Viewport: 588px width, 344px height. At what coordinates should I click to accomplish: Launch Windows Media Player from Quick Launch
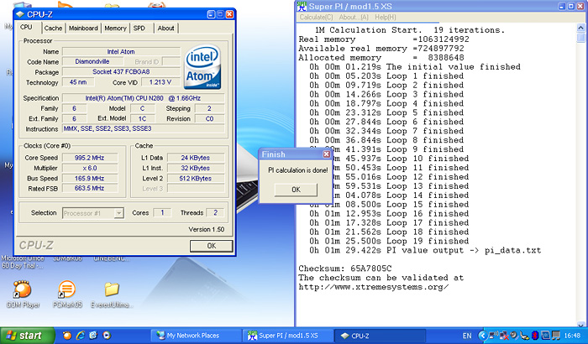click(107, 336)
